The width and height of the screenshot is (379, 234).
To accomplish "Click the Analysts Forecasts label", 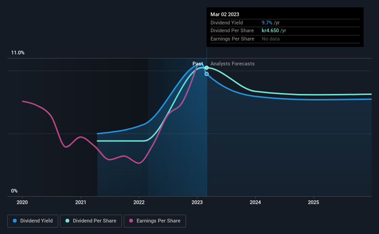I will [x=233, y=64].
